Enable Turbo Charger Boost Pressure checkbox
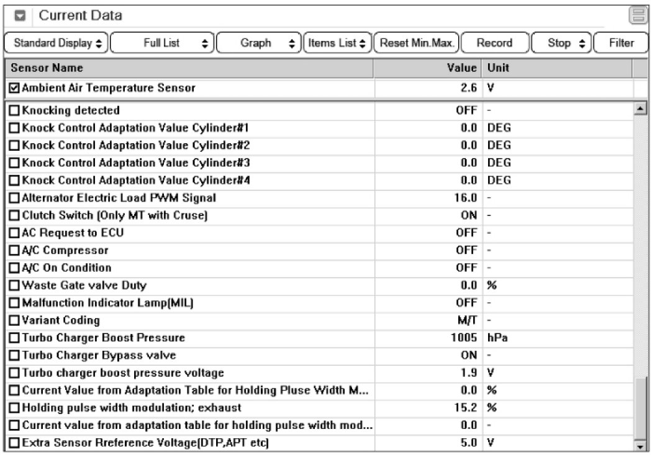This screenshot has width=652, height=455. 15,338
